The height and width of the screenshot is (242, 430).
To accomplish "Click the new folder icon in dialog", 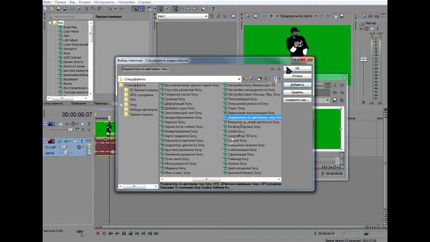I will tap(259, 79).
